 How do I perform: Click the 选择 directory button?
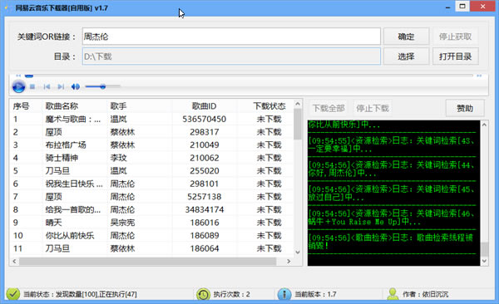tap(406, 56)
